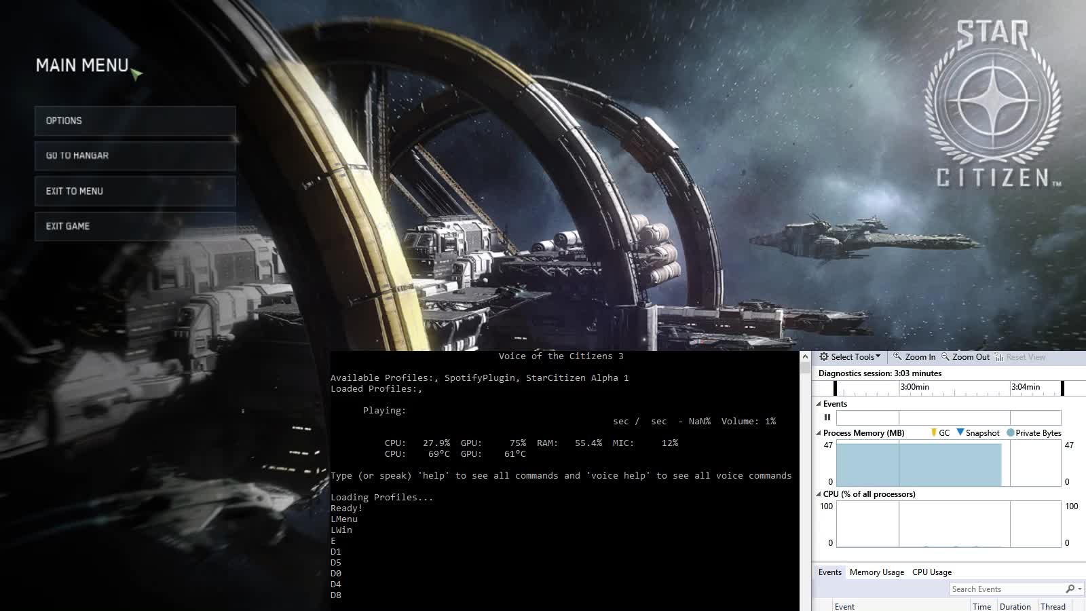Click the GO TO HANGAR button

point(135,156)
